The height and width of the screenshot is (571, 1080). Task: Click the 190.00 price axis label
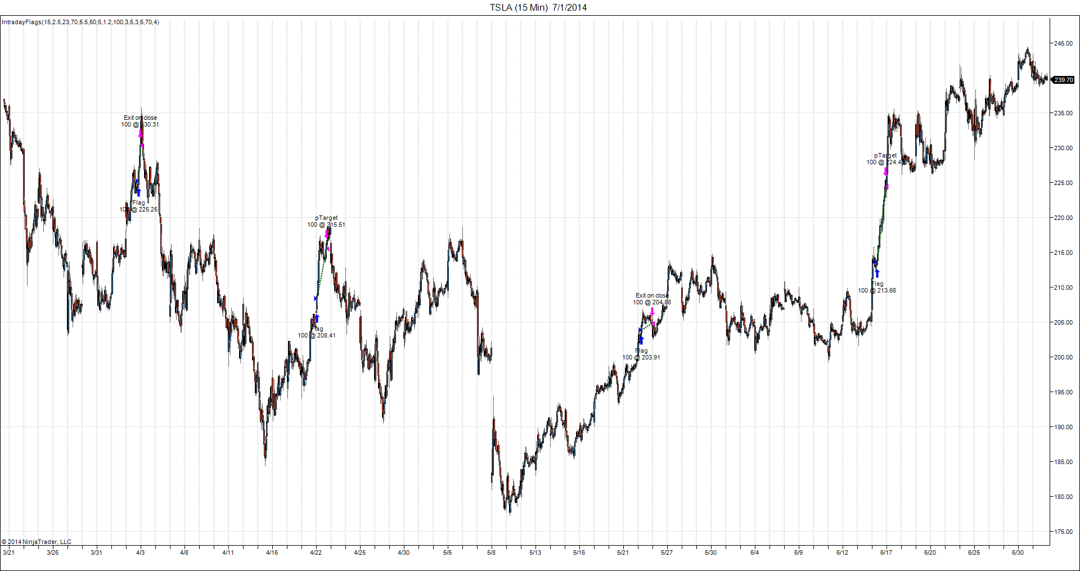click(x=1063, y=427)
